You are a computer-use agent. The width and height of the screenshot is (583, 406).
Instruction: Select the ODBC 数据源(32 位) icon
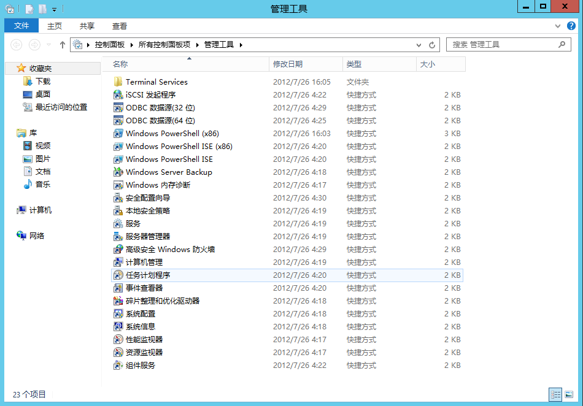pos(118,108)
